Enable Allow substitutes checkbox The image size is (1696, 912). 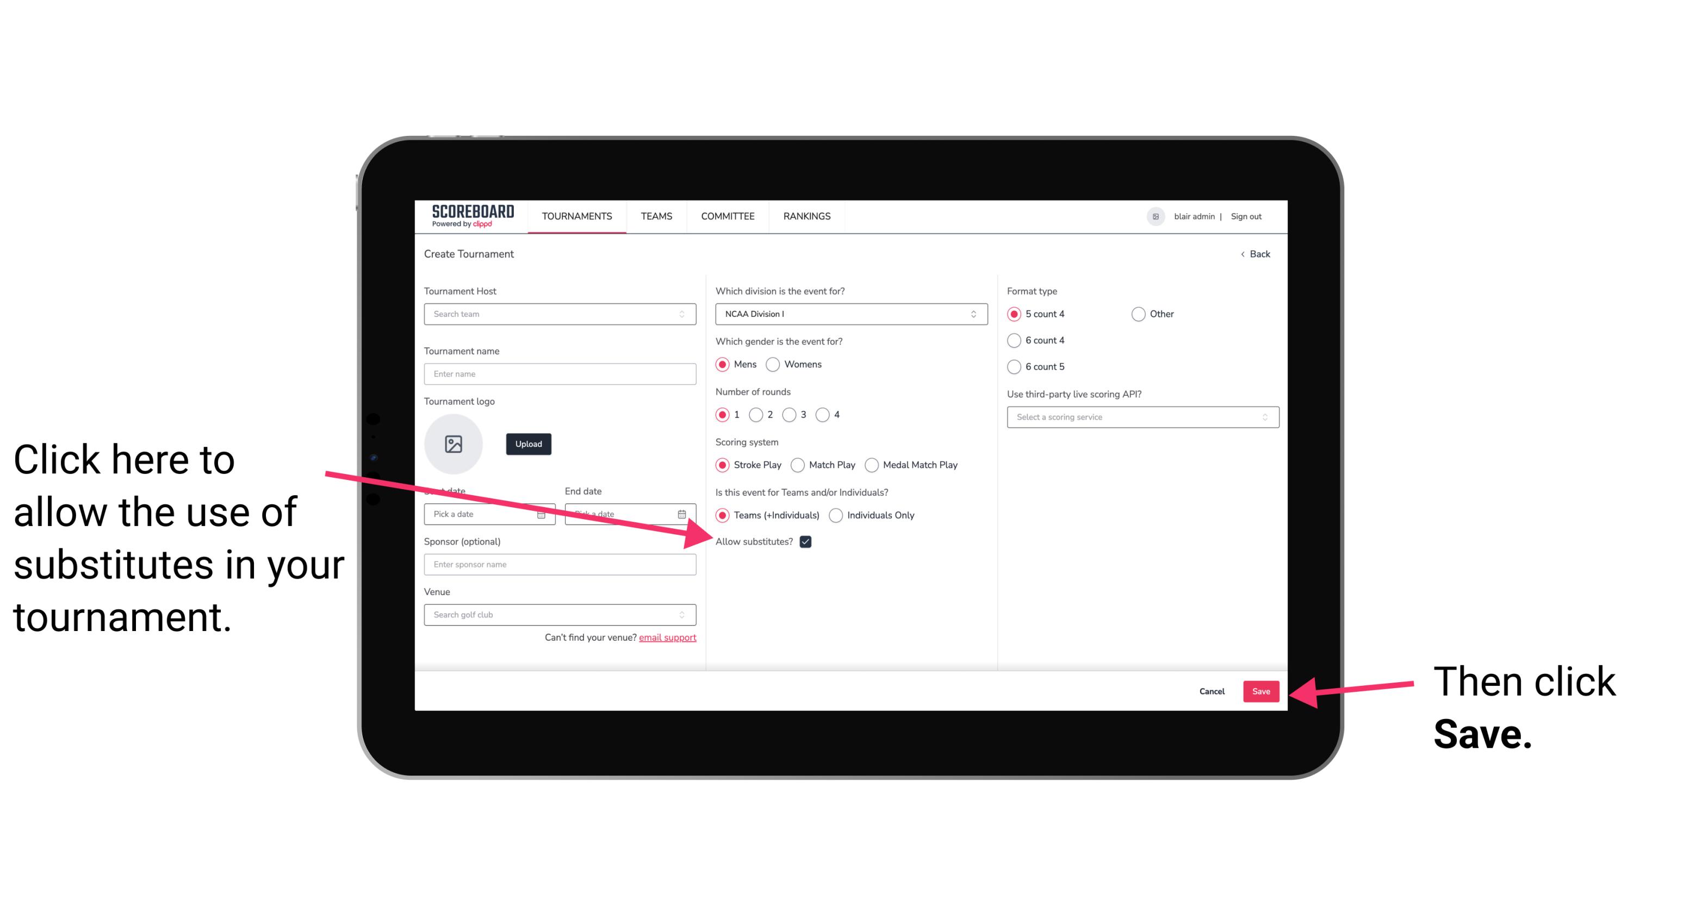pyautogui.click(x=807, y=542)
